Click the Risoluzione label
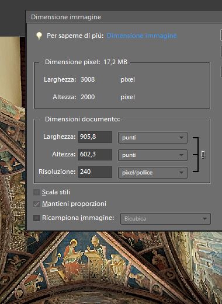Viewport: 222px width, 304px height. (x=57, y=172)
